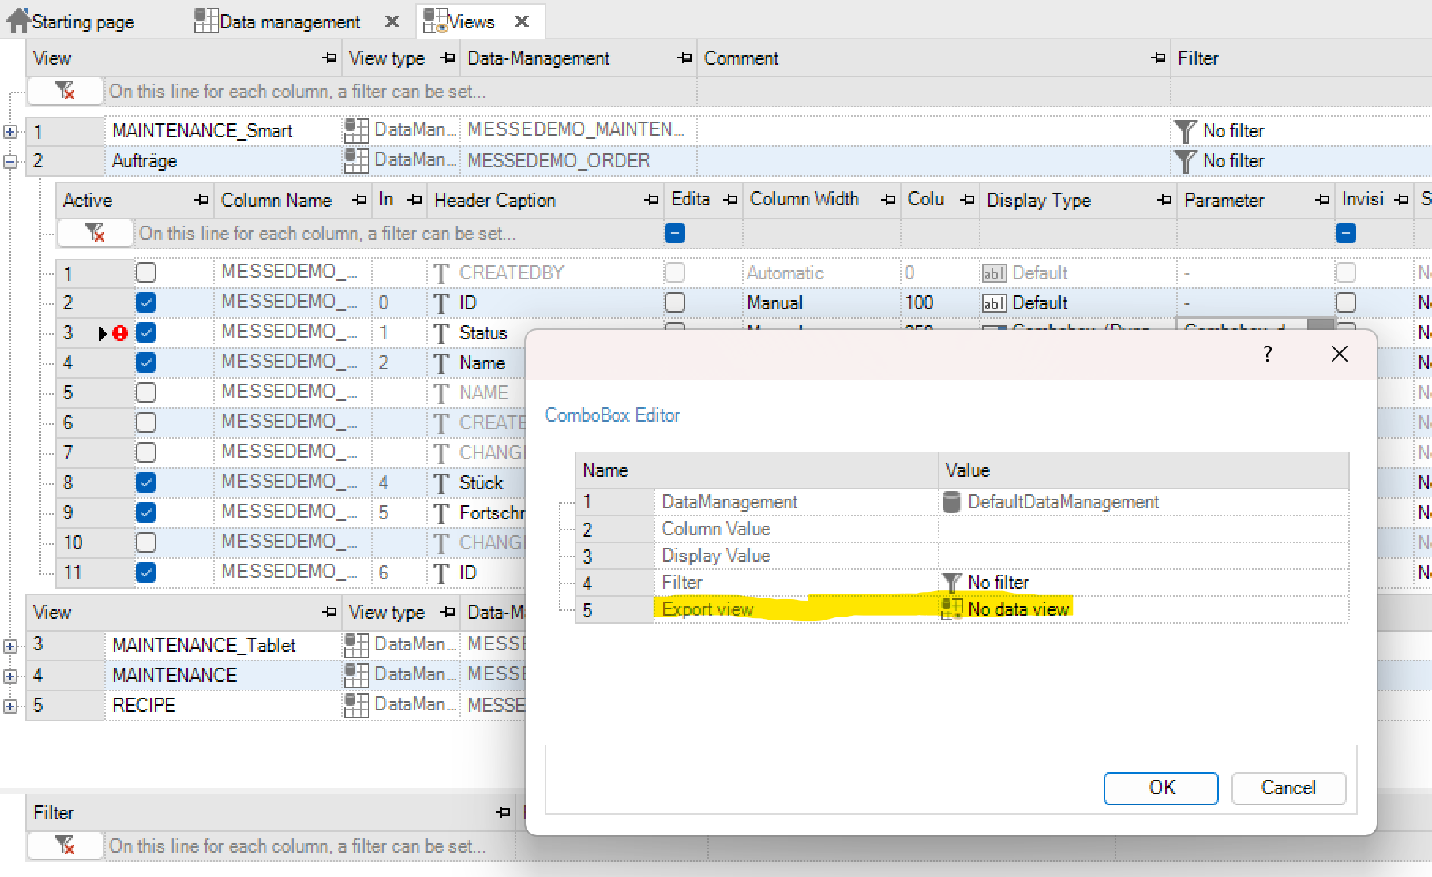Open Combobox parameter dropdown in Status row
The height and width of the screenshot is (877, 1432).
(x=1319, y=325)
